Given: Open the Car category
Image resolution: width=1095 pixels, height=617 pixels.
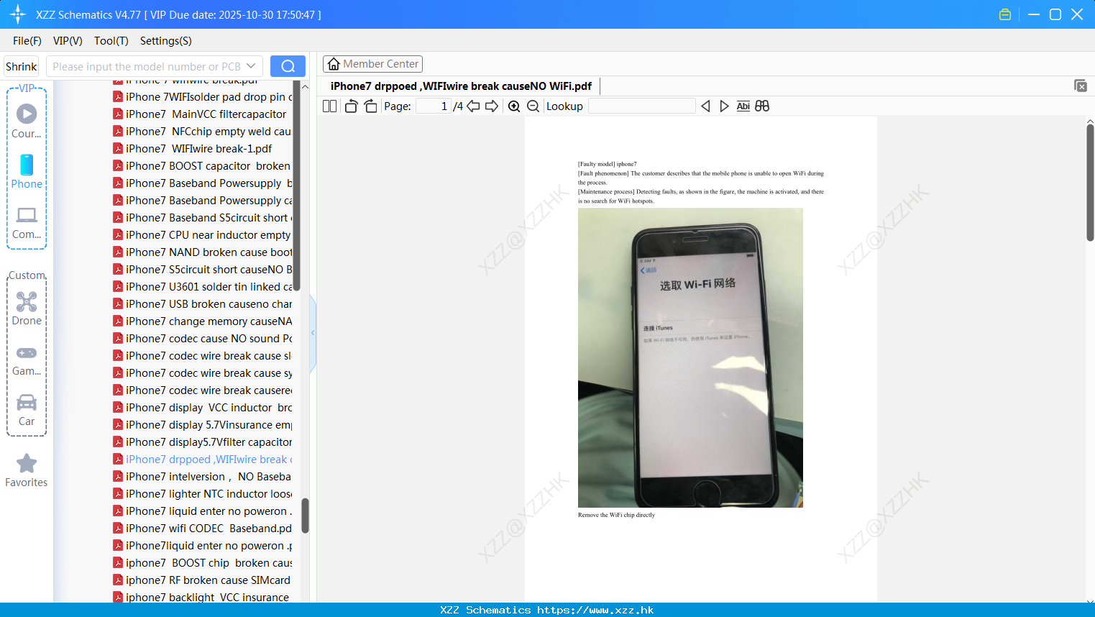Looking at the screenshot, I should point(27,410).
